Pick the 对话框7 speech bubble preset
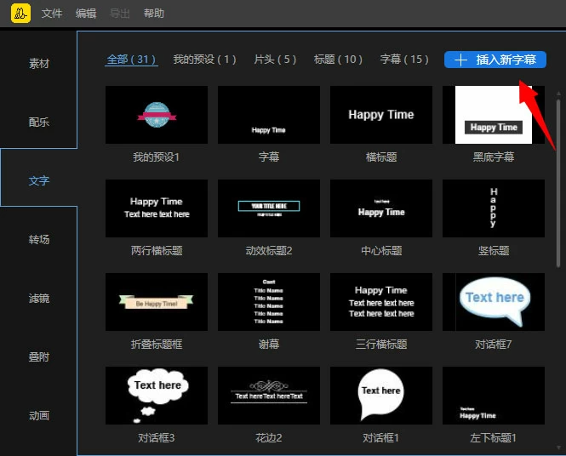The width and height of the screenshot is (566, 456). pos(494,302)
